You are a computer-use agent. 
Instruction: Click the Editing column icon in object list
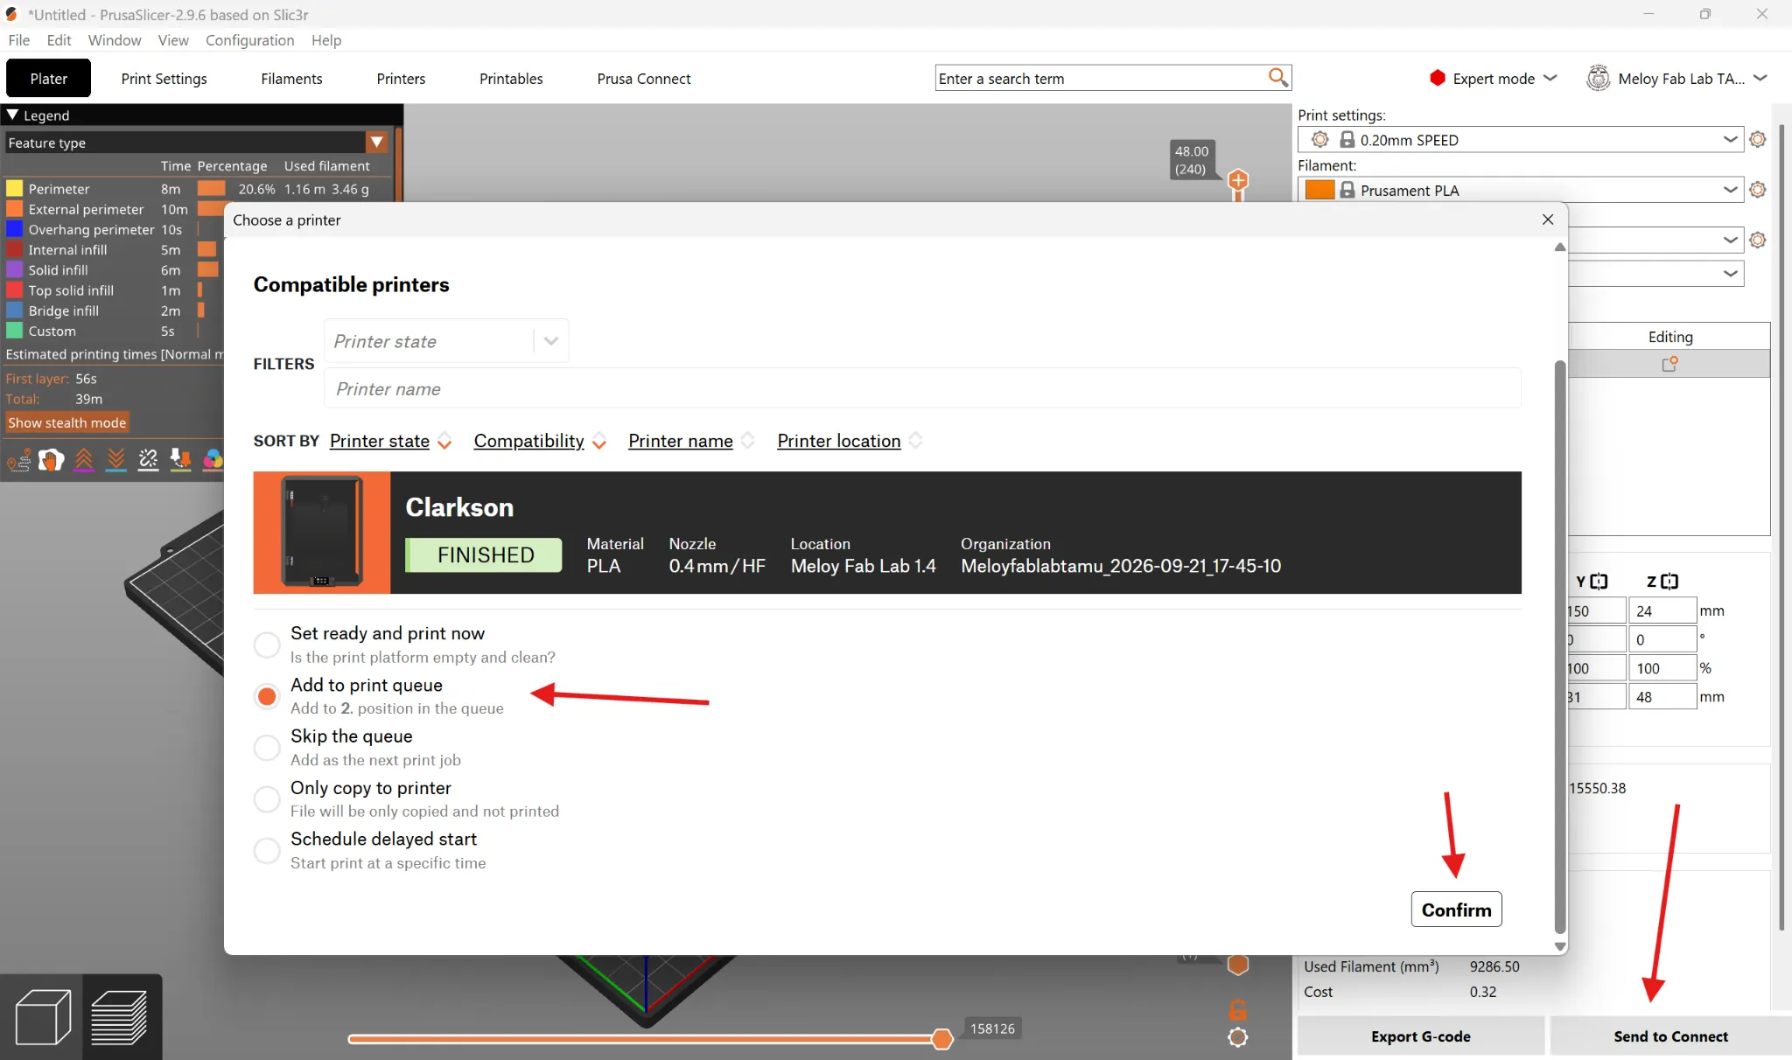pyautogui.click(x=1669, y=364)
